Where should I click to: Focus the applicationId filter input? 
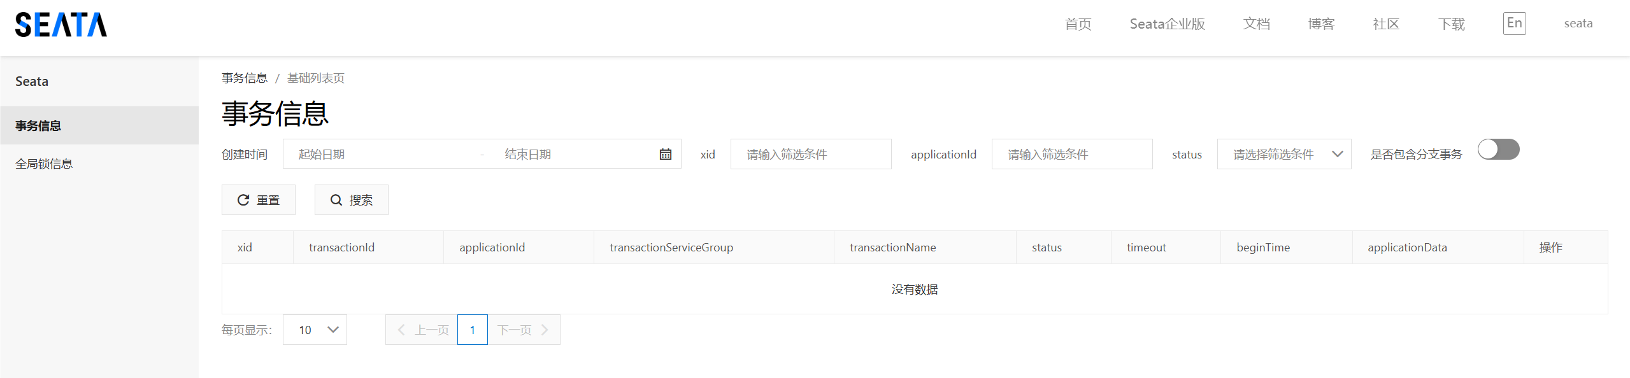pyautogui.click(x=1071, y=154)
